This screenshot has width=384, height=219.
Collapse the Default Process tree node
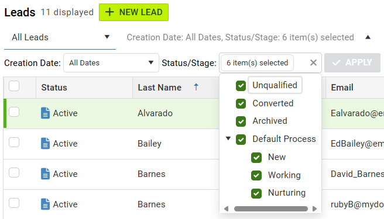coord(228,138)
